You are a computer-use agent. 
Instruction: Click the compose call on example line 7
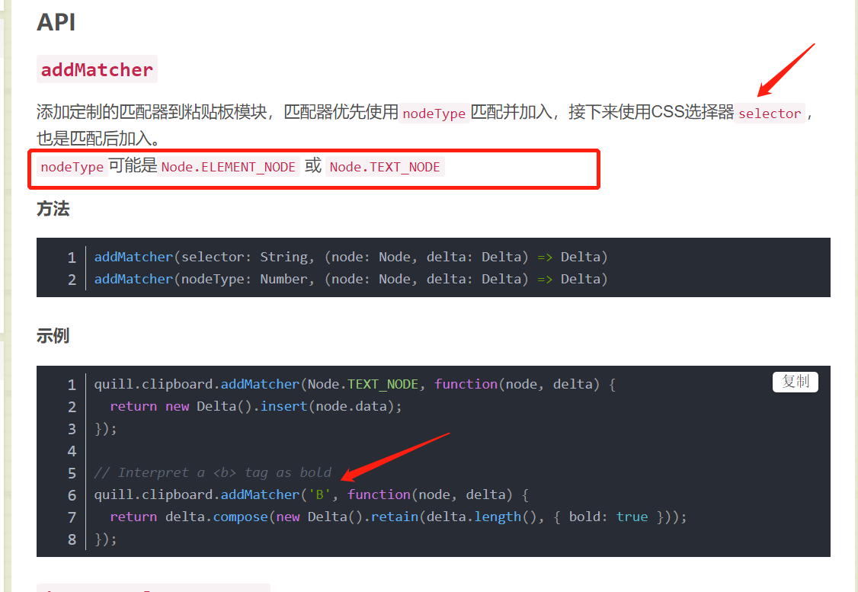click(x=240, y=517)
